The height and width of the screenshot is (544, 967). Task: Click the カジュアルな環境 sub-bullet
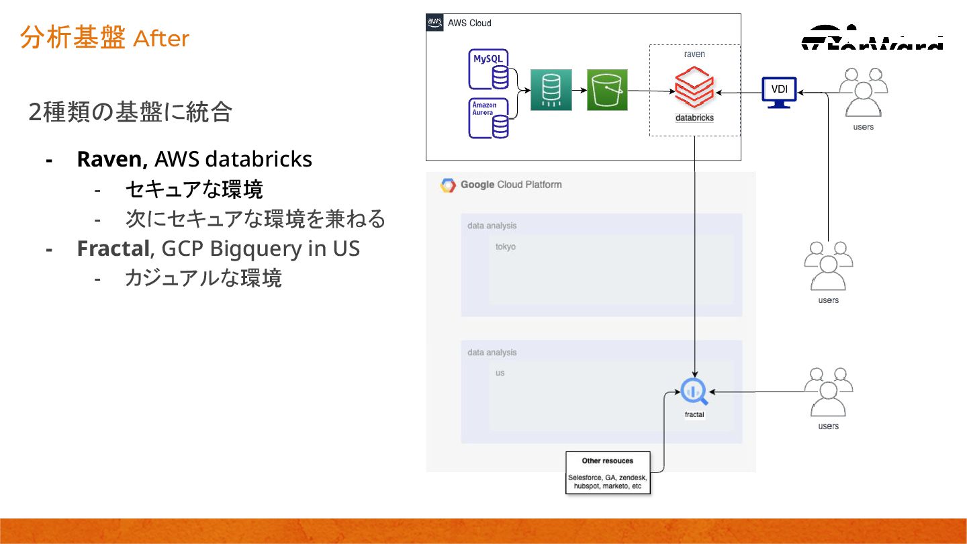point(203,278)
